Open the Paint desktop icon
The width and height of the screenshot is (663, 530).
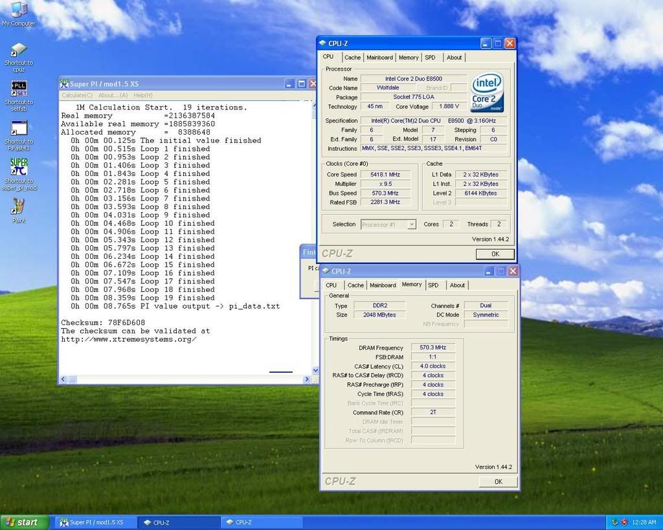[19, 210]
